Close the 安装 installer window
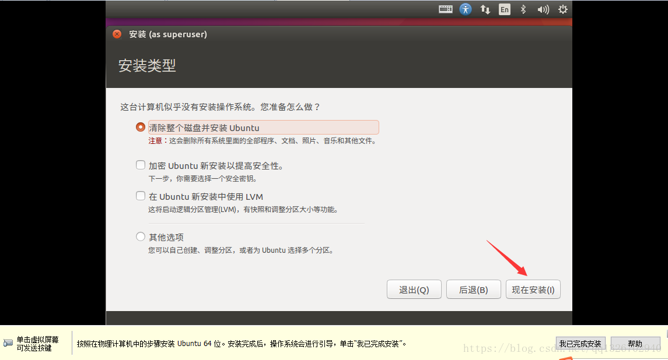Screen dimensions: 668x360 click(x=117, y=34)
